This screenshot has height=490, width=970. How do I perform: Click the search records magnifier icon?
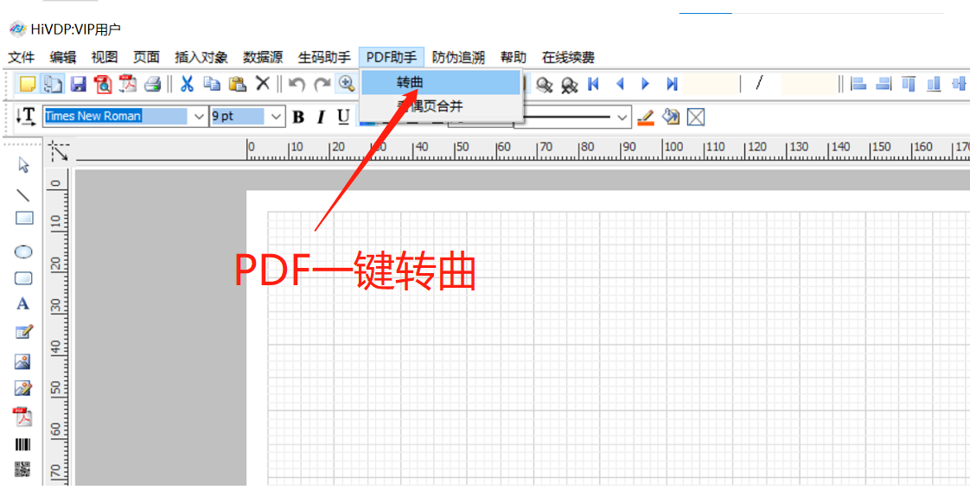pyautogui.click(x=544, y=84)
